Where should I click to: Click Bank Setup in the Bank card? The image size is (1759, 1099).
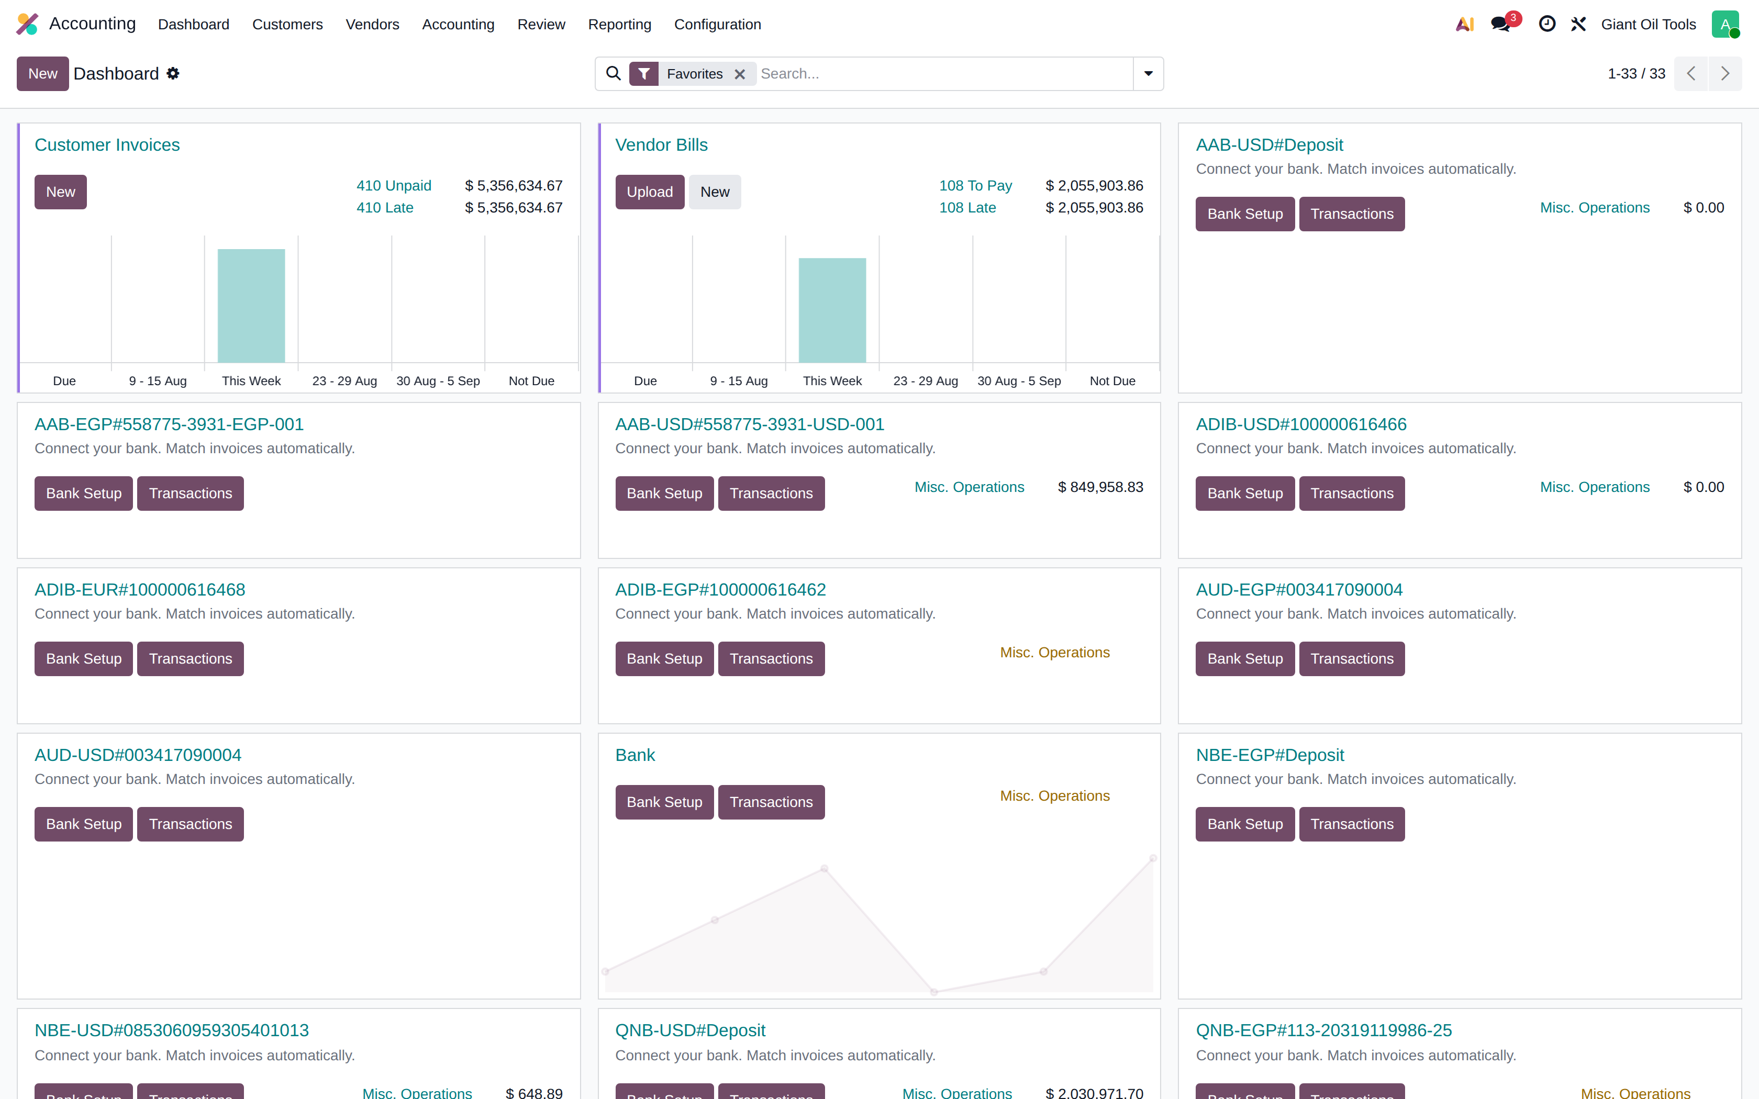click(664, 802)
